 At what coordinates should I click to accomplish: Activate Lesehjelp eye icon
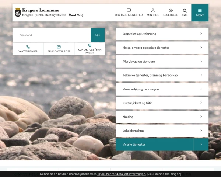(171, 10)
